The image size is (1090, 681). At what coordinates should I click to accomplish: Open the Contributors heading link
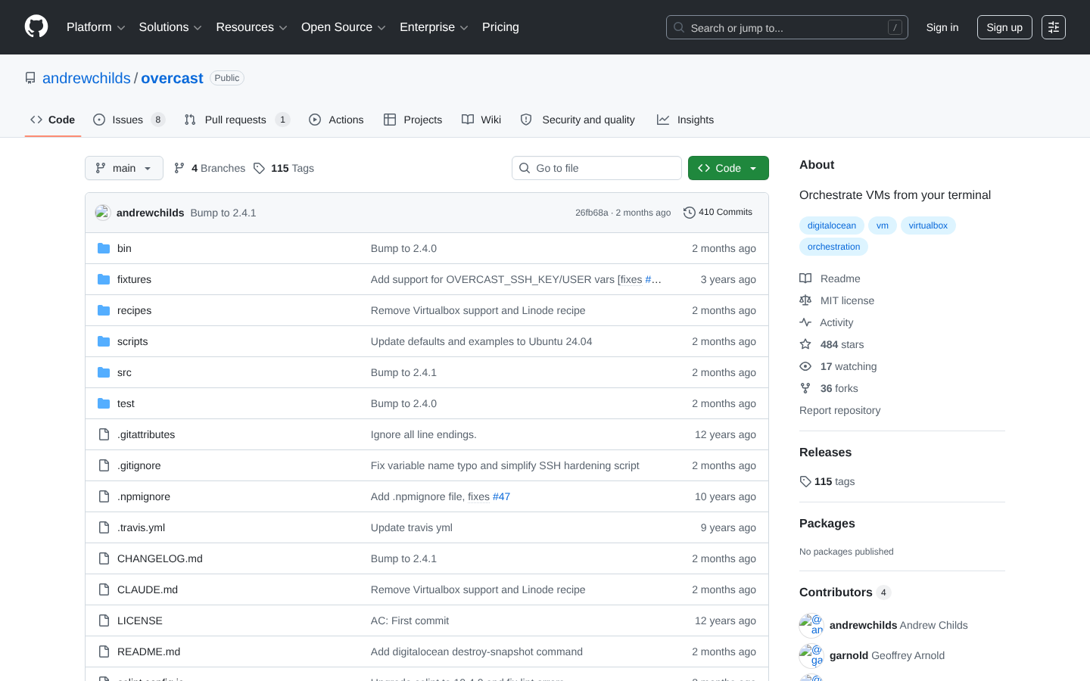(x=845, y=592)
